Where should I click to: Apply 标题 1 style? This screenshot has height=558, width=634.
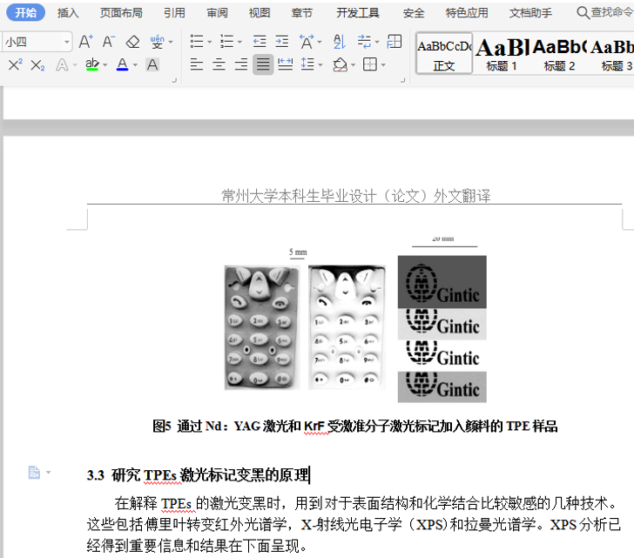click(x=502, y=53)
